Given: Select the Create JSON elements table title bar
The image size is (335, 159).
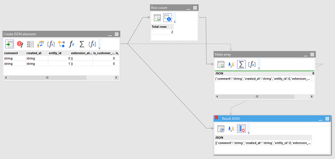Looking at the screenshot, I should pyautogui.click(x=61, y=34).
